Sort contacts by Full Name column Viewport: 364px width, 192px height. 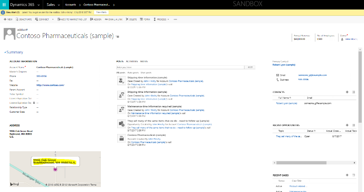tap(284, 98)
